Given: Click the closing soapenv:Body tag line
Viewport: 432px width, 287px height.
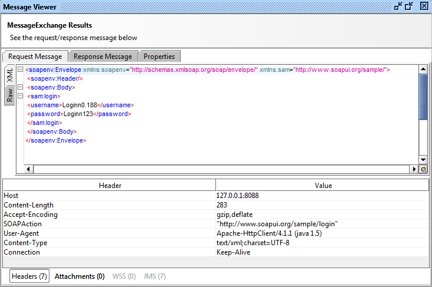Looking at the screenshot, I should tap(52, 131).
